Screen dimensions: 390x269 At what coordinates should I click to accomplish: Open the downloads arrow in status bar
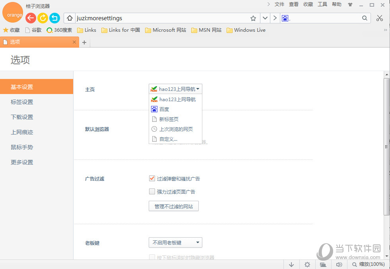pyautogui.click(x=291, y=264)
